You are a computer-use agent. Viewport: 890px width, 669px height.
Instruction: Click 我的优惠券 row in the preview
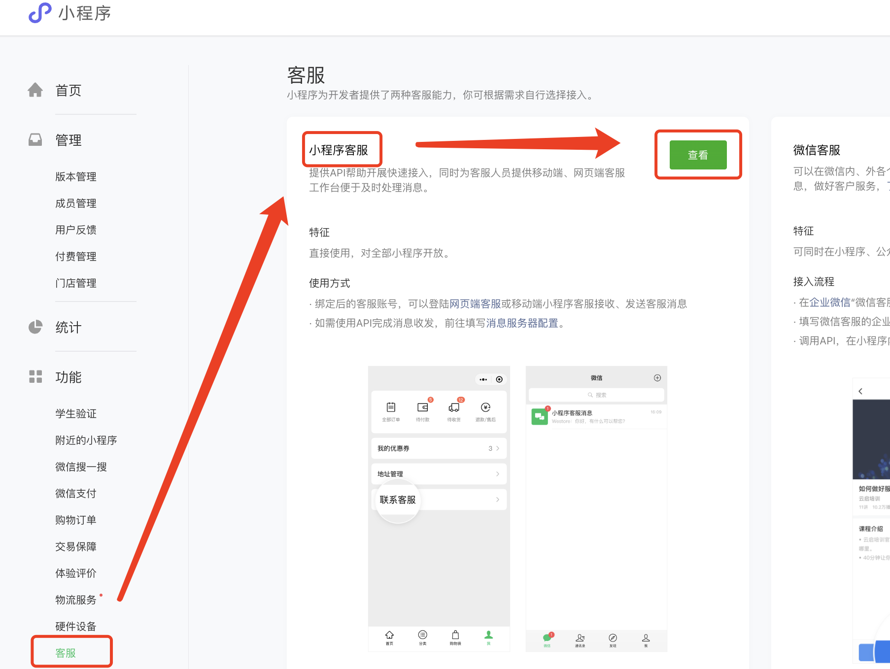439,448
